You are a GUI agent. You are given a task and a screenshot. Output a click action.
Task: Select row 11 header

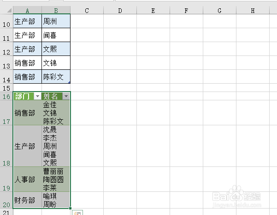pos(6,35)
